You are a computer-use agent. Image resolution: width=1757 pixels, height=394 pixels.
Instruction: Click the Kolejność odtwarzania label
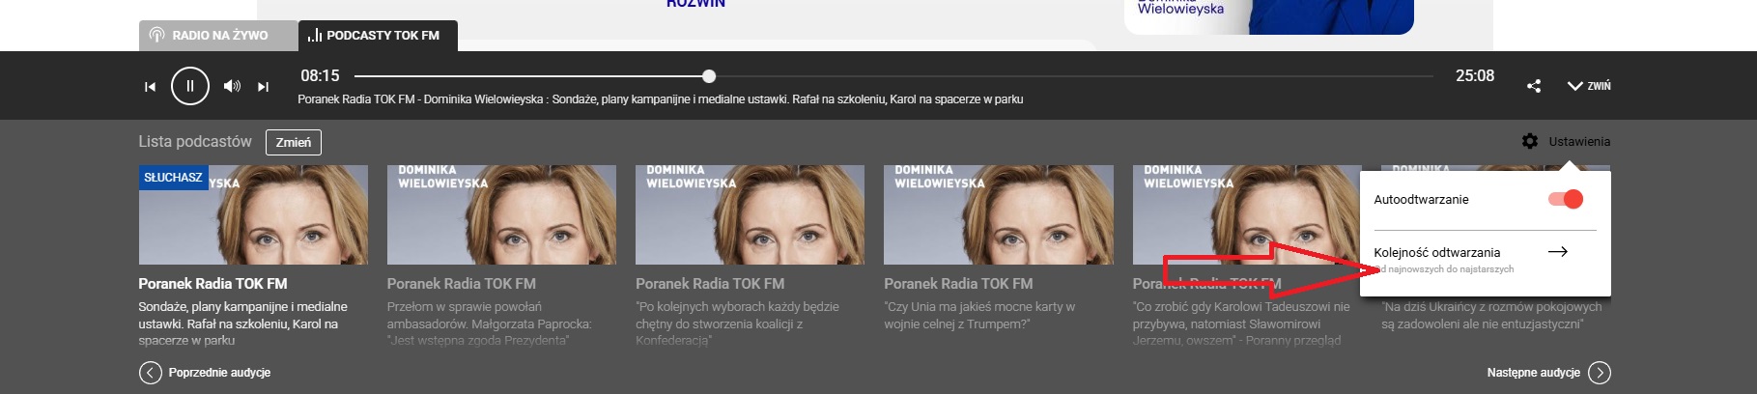click(x=1437, y=252)
